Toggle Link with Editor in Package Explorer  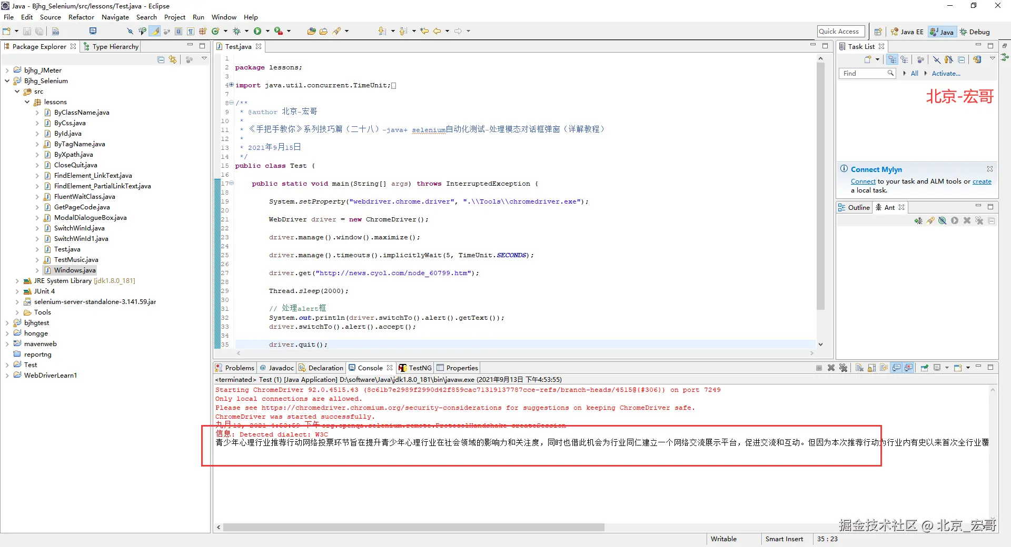pos(173,59)
